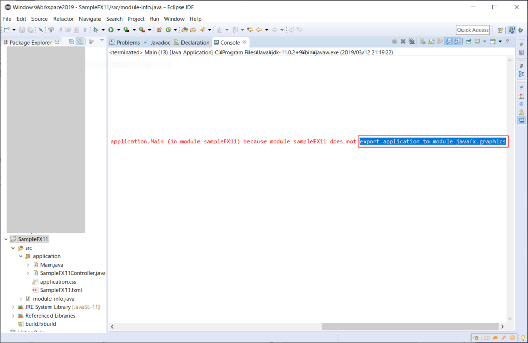Screen dimensions: 528x343
Task: Click the Quick Access field
Action: (x=472, y=29)
